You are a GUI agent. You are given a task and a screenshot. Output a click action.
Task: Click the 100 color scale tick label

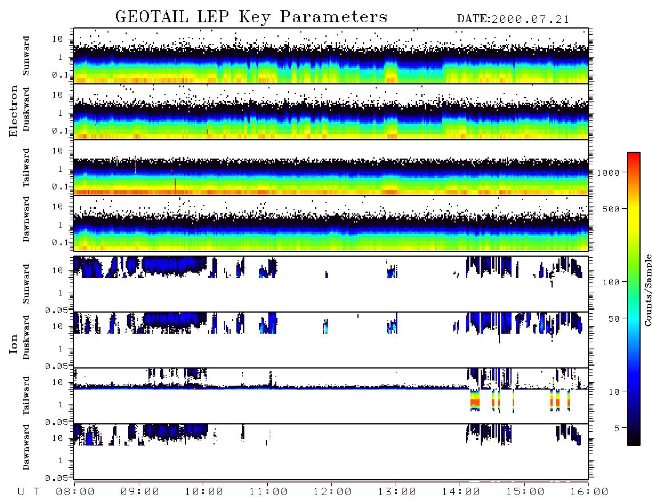(x=611, y=282)
